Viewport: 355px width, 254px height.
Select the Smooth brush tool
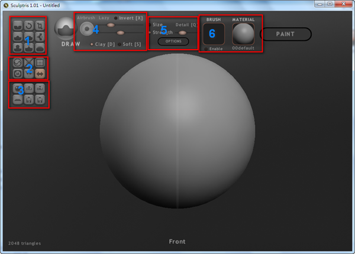click(x=40, y=48)
